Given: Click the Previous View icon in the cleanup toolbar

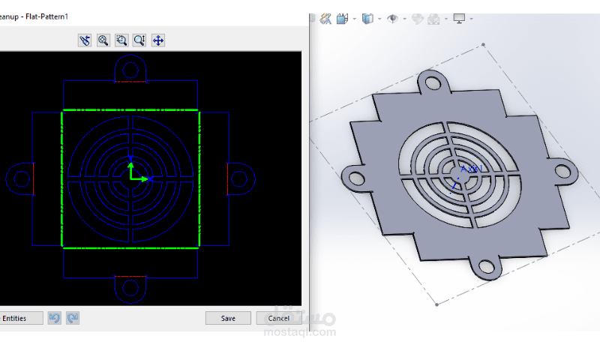Looking at the screenshot, I should (85, 40).
